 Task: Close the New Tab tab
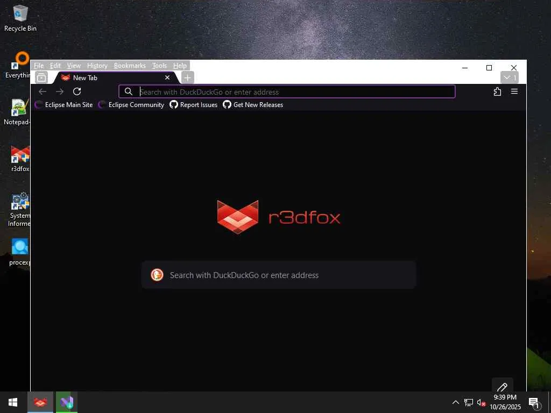[167, 77]
